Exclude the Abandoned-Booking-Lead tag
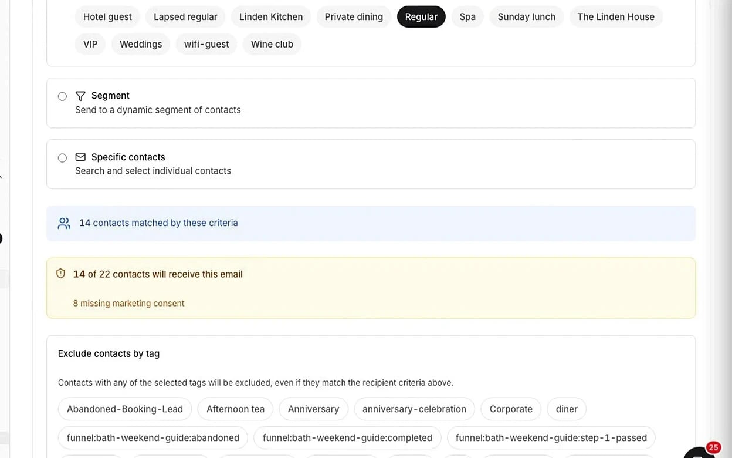Viewport: 732px width, 458px height. pos(125,409)
